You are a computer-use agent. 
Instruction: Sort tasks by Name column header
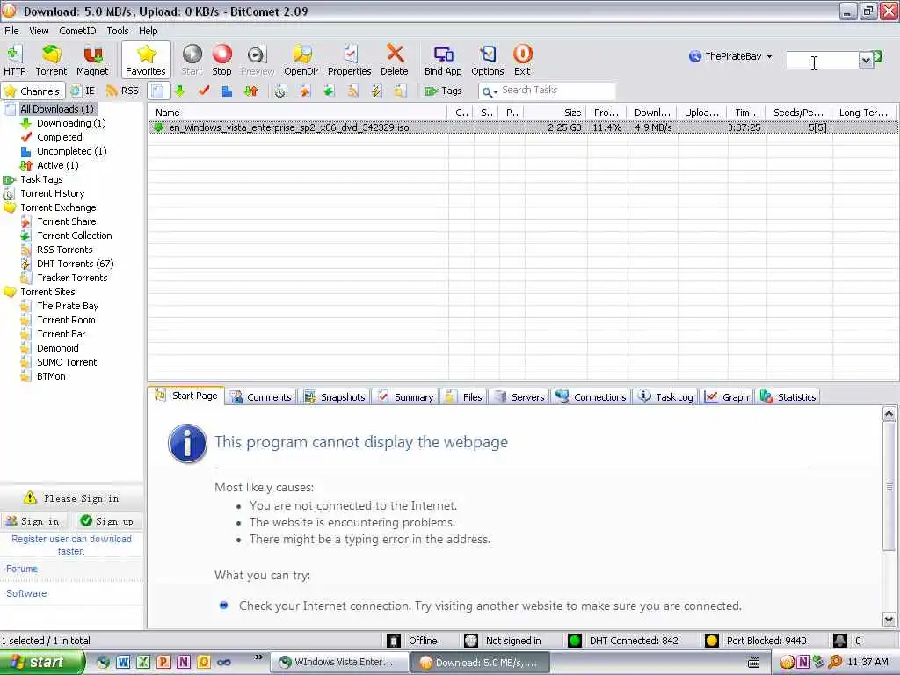(297, 112)
